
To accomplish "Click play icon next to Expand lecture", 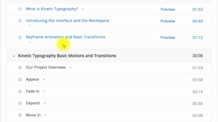I will pyautogui.click(x=20, y=103).
